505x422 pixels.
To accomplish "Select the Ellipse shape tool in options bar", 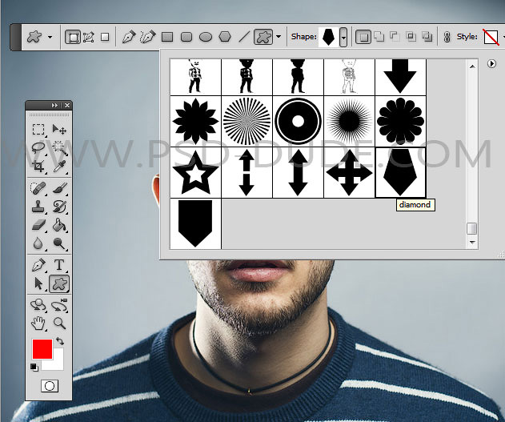I will (x=206, y=37).
